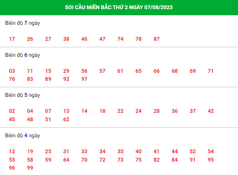238x175 pixels.
Task: Select number 70 in the 4-day section
Action: point(84,160)
